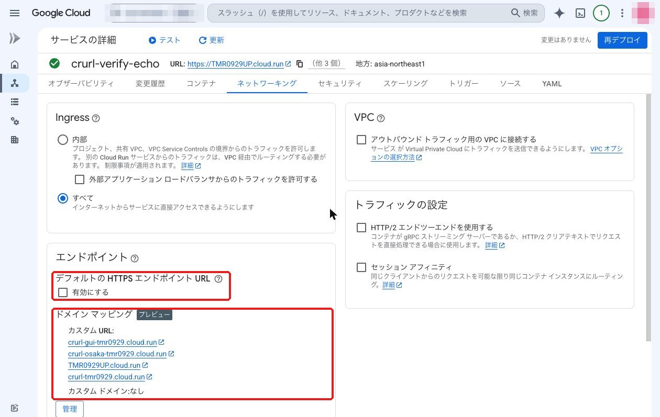
Task: Enable HTTP/2 end-to-end checkbox
Action: [x=361, y=228]
